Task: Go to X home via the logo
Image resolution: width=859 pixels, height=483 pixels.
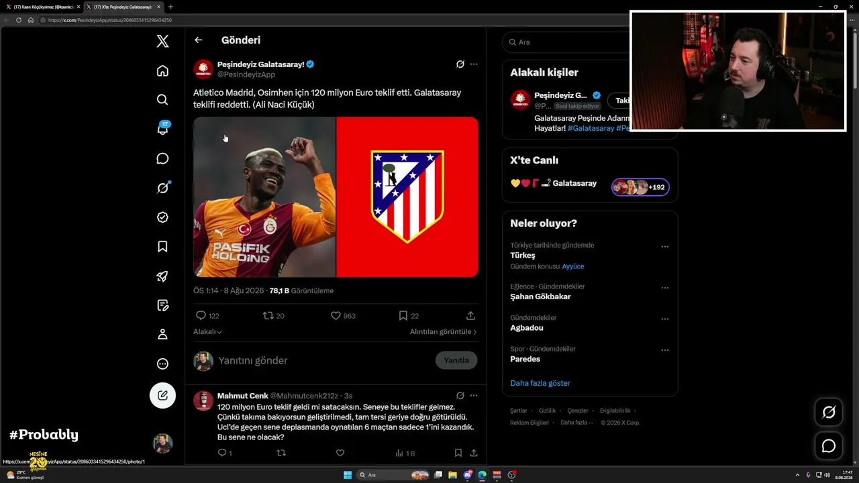Action: coord(162,41)
